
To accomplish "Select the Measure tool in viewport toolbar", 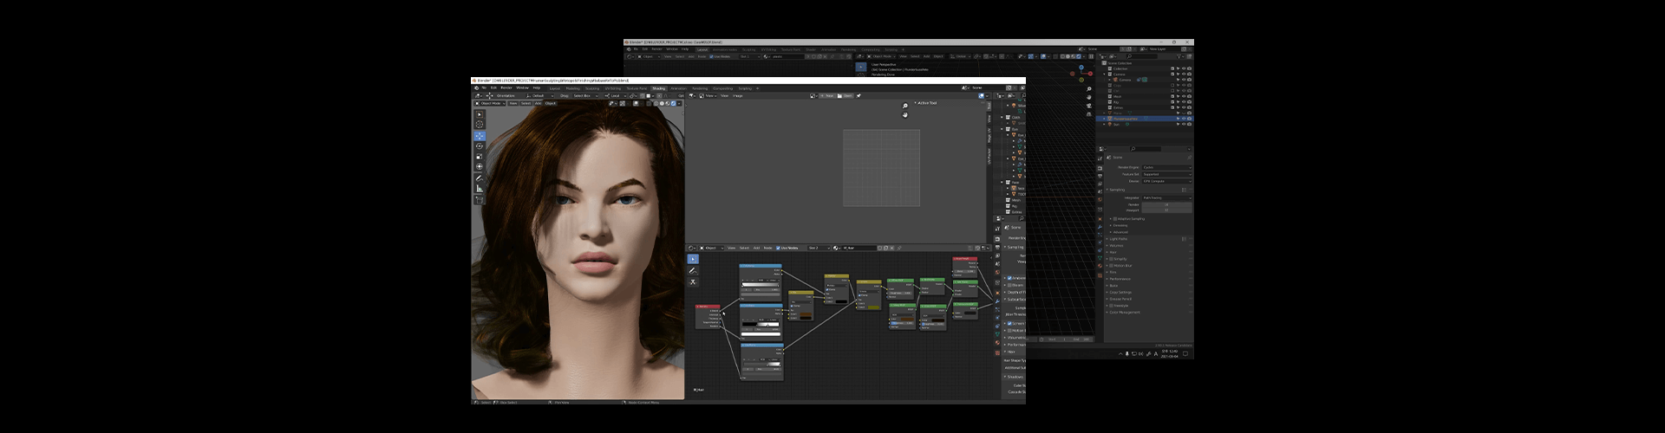I will pos(480,189).
